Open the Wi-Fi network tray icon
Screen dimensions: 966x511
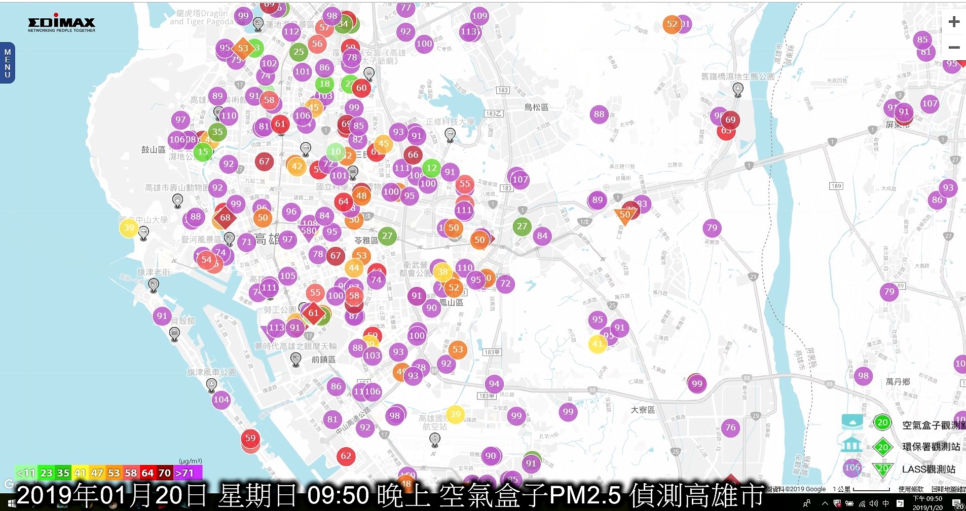[x=862, y=503]
